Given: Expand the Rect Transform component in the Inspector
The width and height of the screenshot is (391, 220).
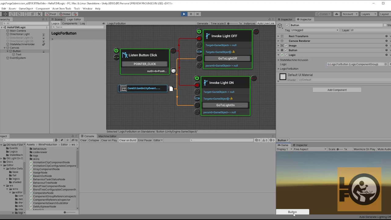Looking at the screenshot, I should click(x=278, y=36).
